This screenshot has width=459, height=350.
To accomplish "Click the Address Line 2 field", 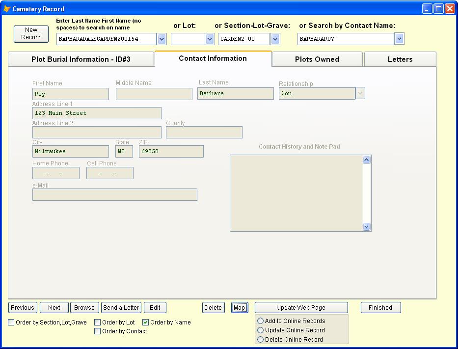I will [97, 132].
